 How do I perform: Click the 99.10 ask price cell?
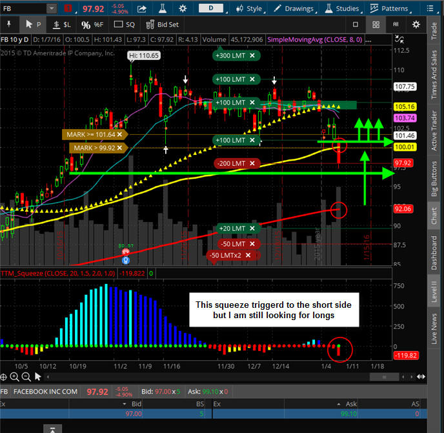348,414
